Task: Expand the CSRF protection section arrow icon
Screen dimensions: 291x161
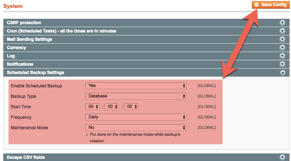Action: (282, 22)
